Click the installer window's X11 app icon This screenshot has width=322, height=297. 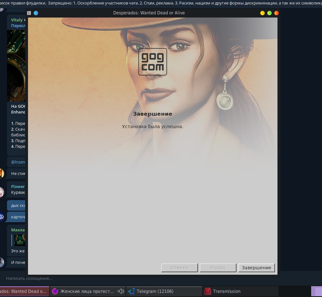(29, 13)
